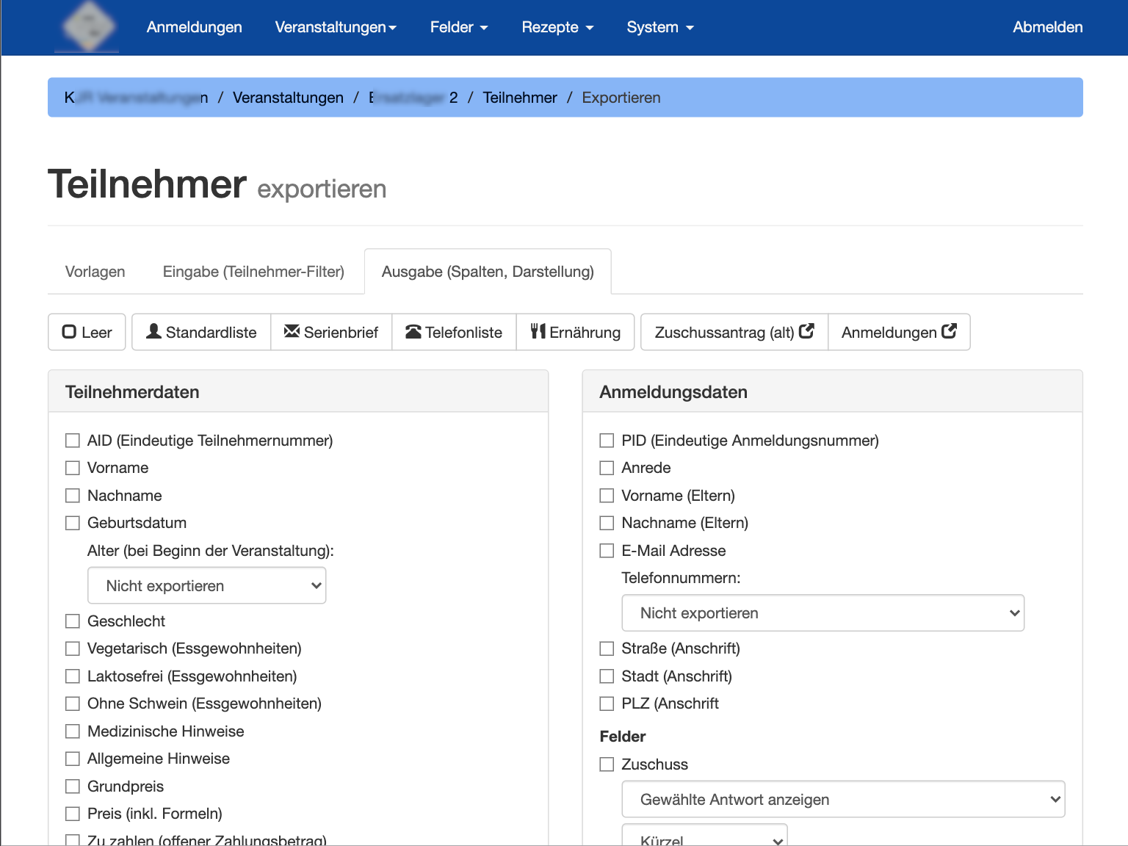Tick Stadt (Anschrift)
Viewport: 1128px width, 846px height.
pos(607,676)
